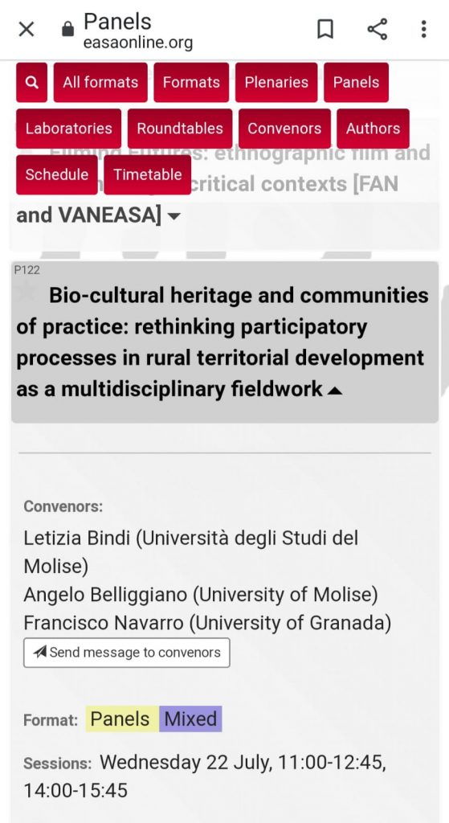This screenshot has height=823, width=449.
Task: View the Convenors index
Action: [284, 129]
